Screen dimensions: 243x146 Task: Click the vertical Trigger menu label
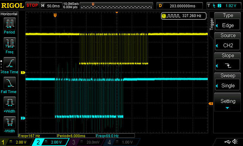[211, 24]
